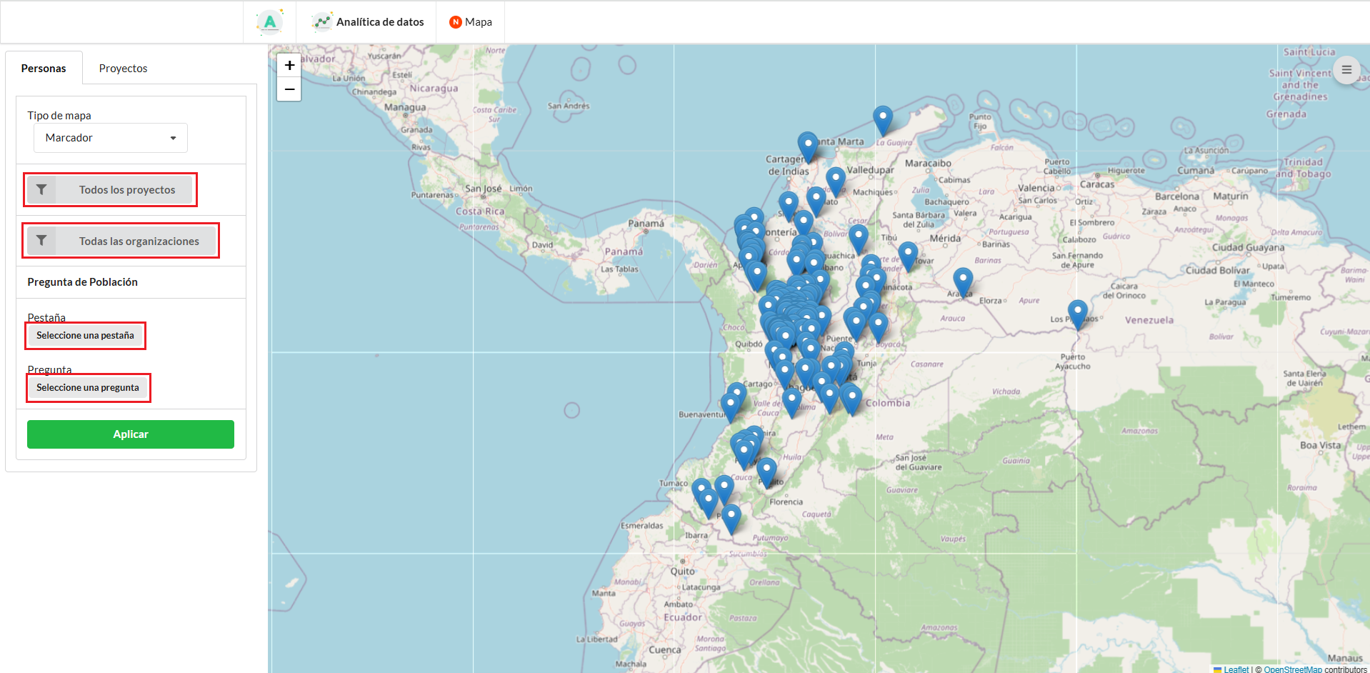Open the OpenStreetMap contributors link
1370x673 pixels.
[x=1292, y=669]
